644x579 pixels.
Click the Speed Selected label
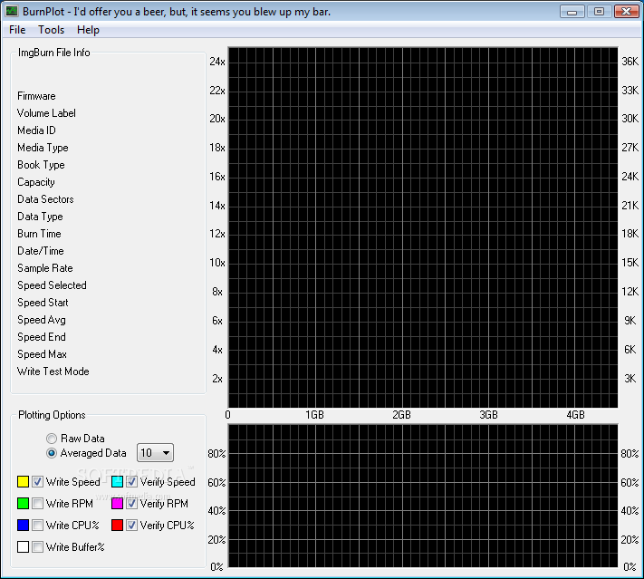click(x=53, y=285)
